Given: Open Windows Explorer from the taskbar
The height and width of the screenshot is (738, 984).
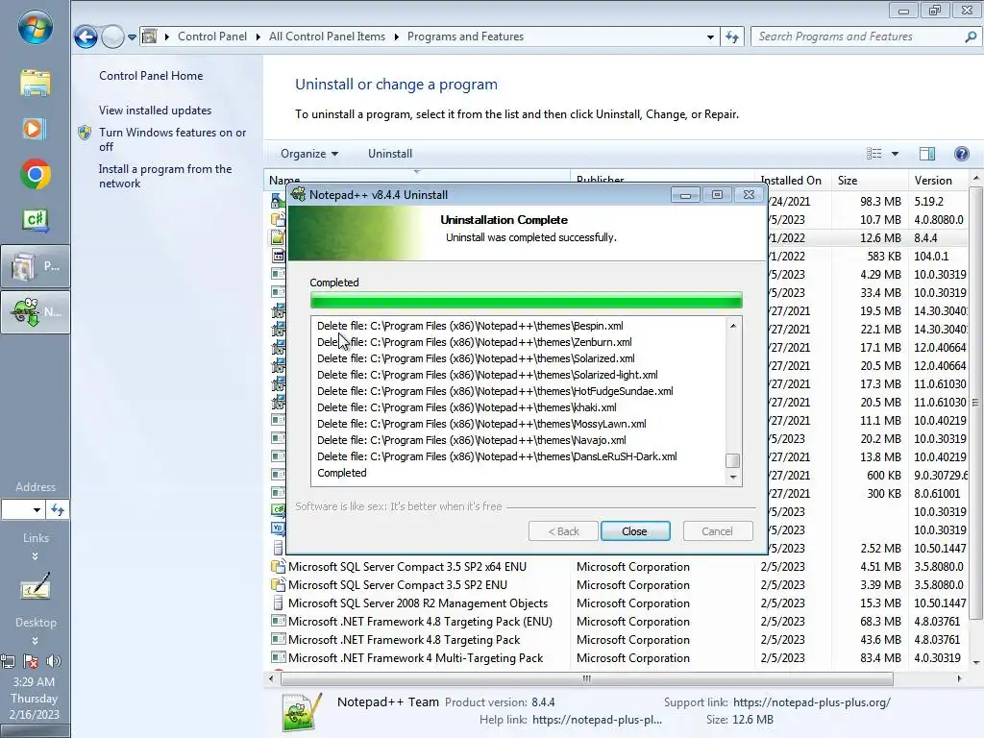Looking at the screenshot, I should tap(36, 83).
